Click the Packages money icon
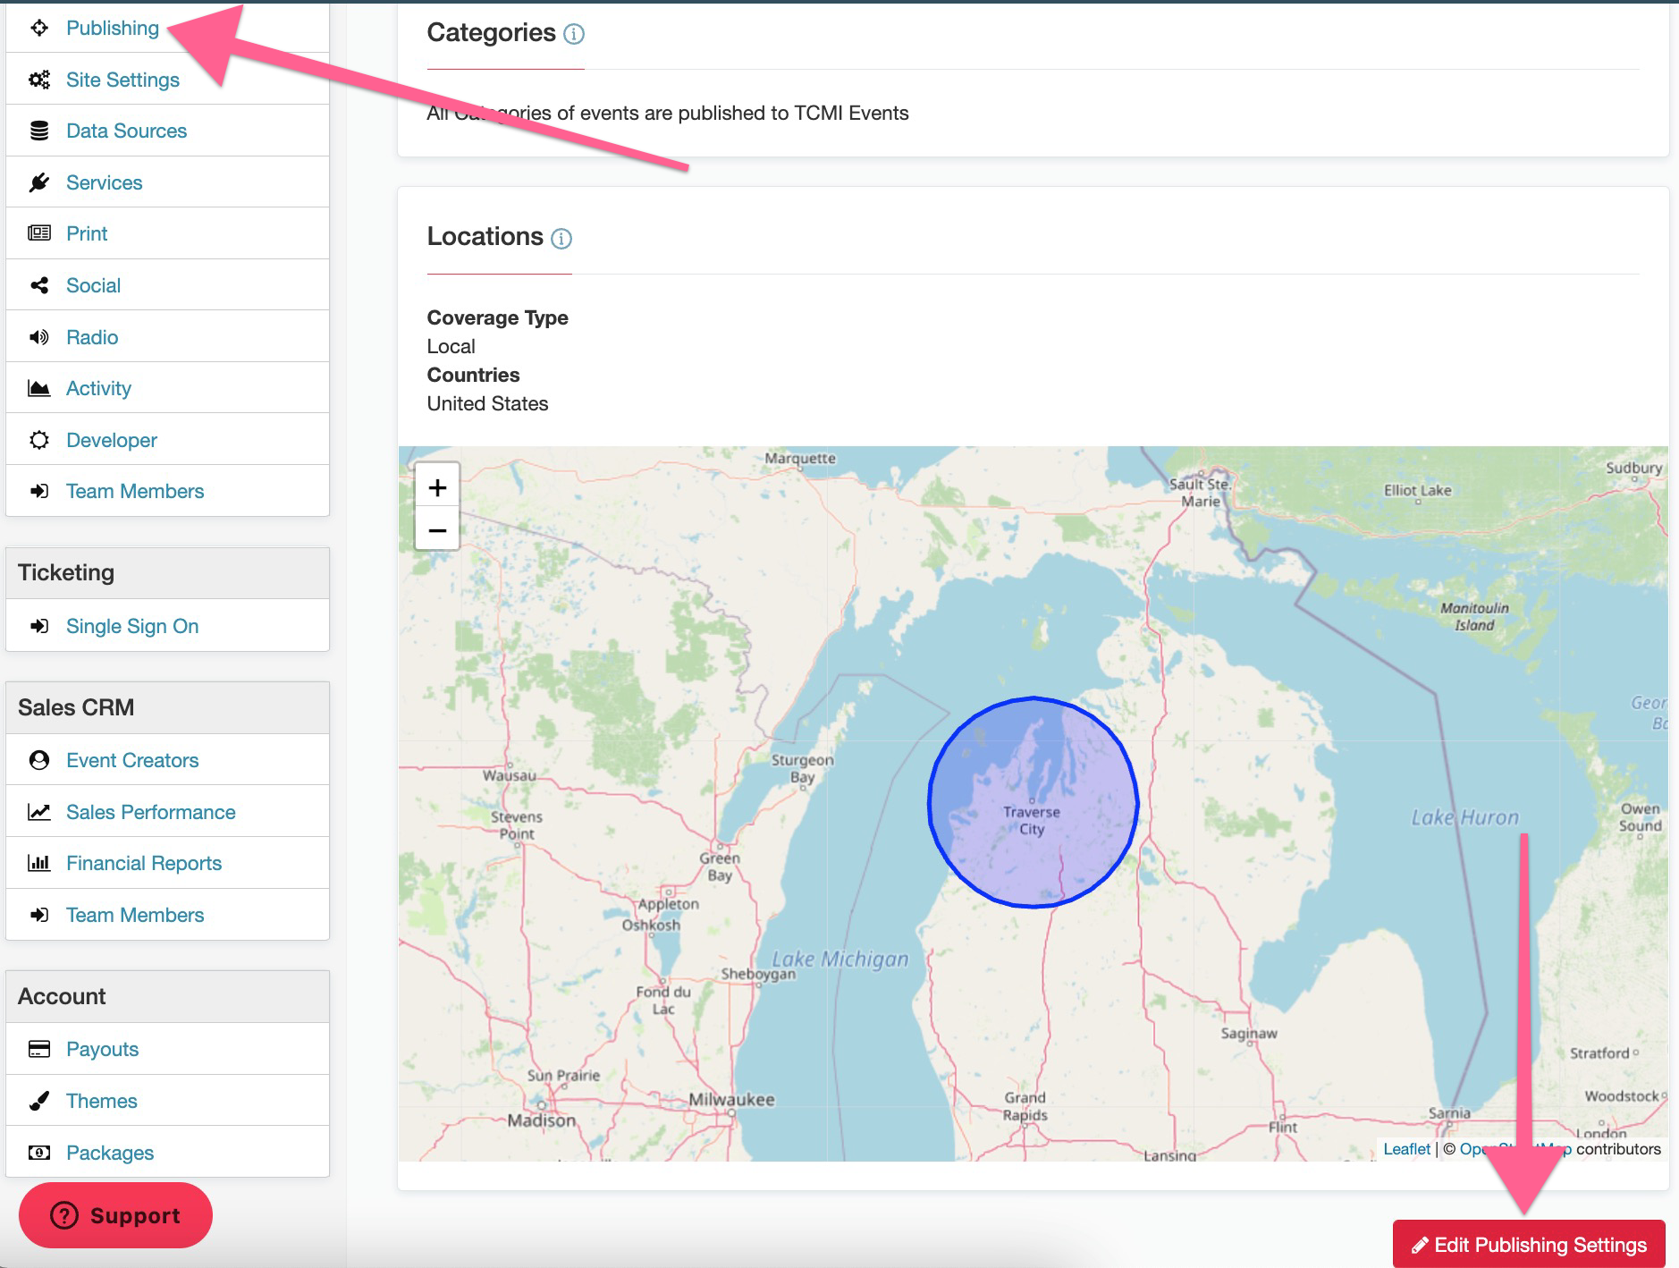Screen dimensions: 1679x1268 [39, 1153]
